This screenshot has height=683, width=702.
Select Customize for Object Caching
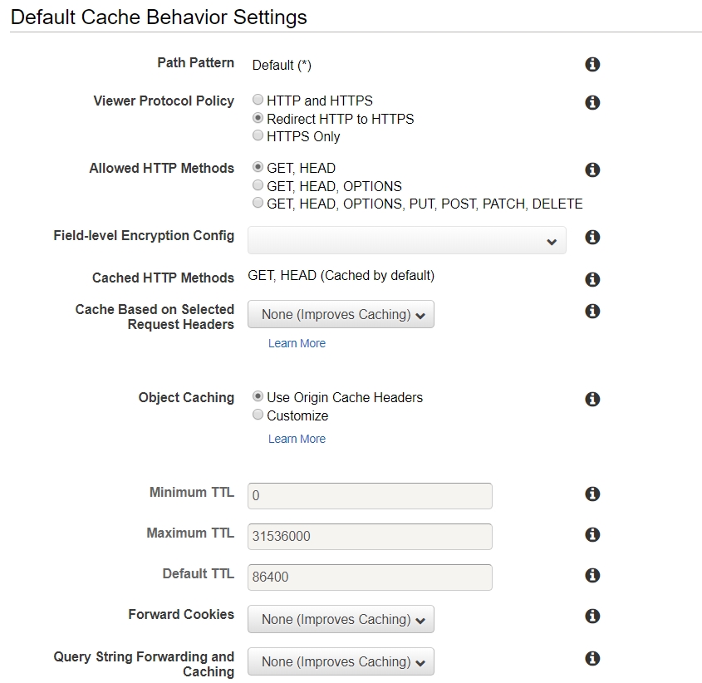pyautogui.click(x=258, y=415)
